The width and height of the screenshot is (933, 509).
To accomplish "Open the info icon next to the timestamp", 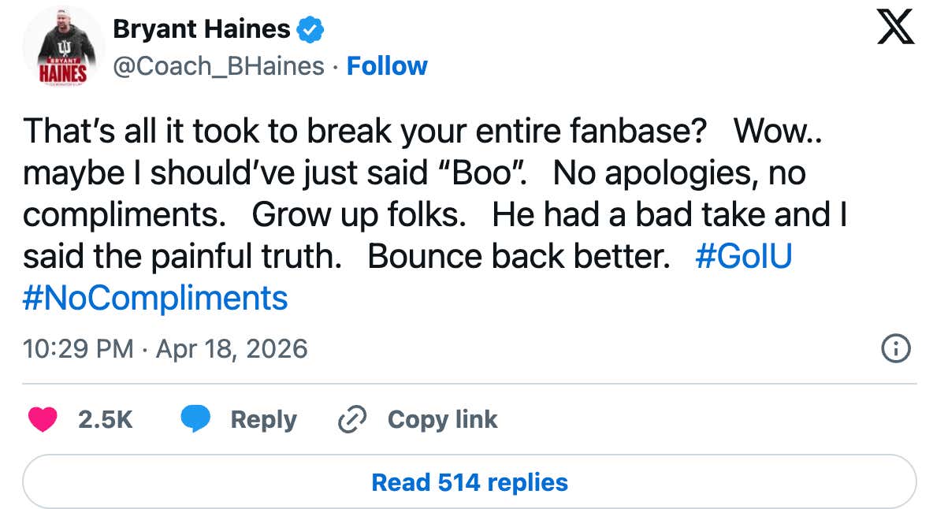I will pyautogui.click(x=896, y=348).
